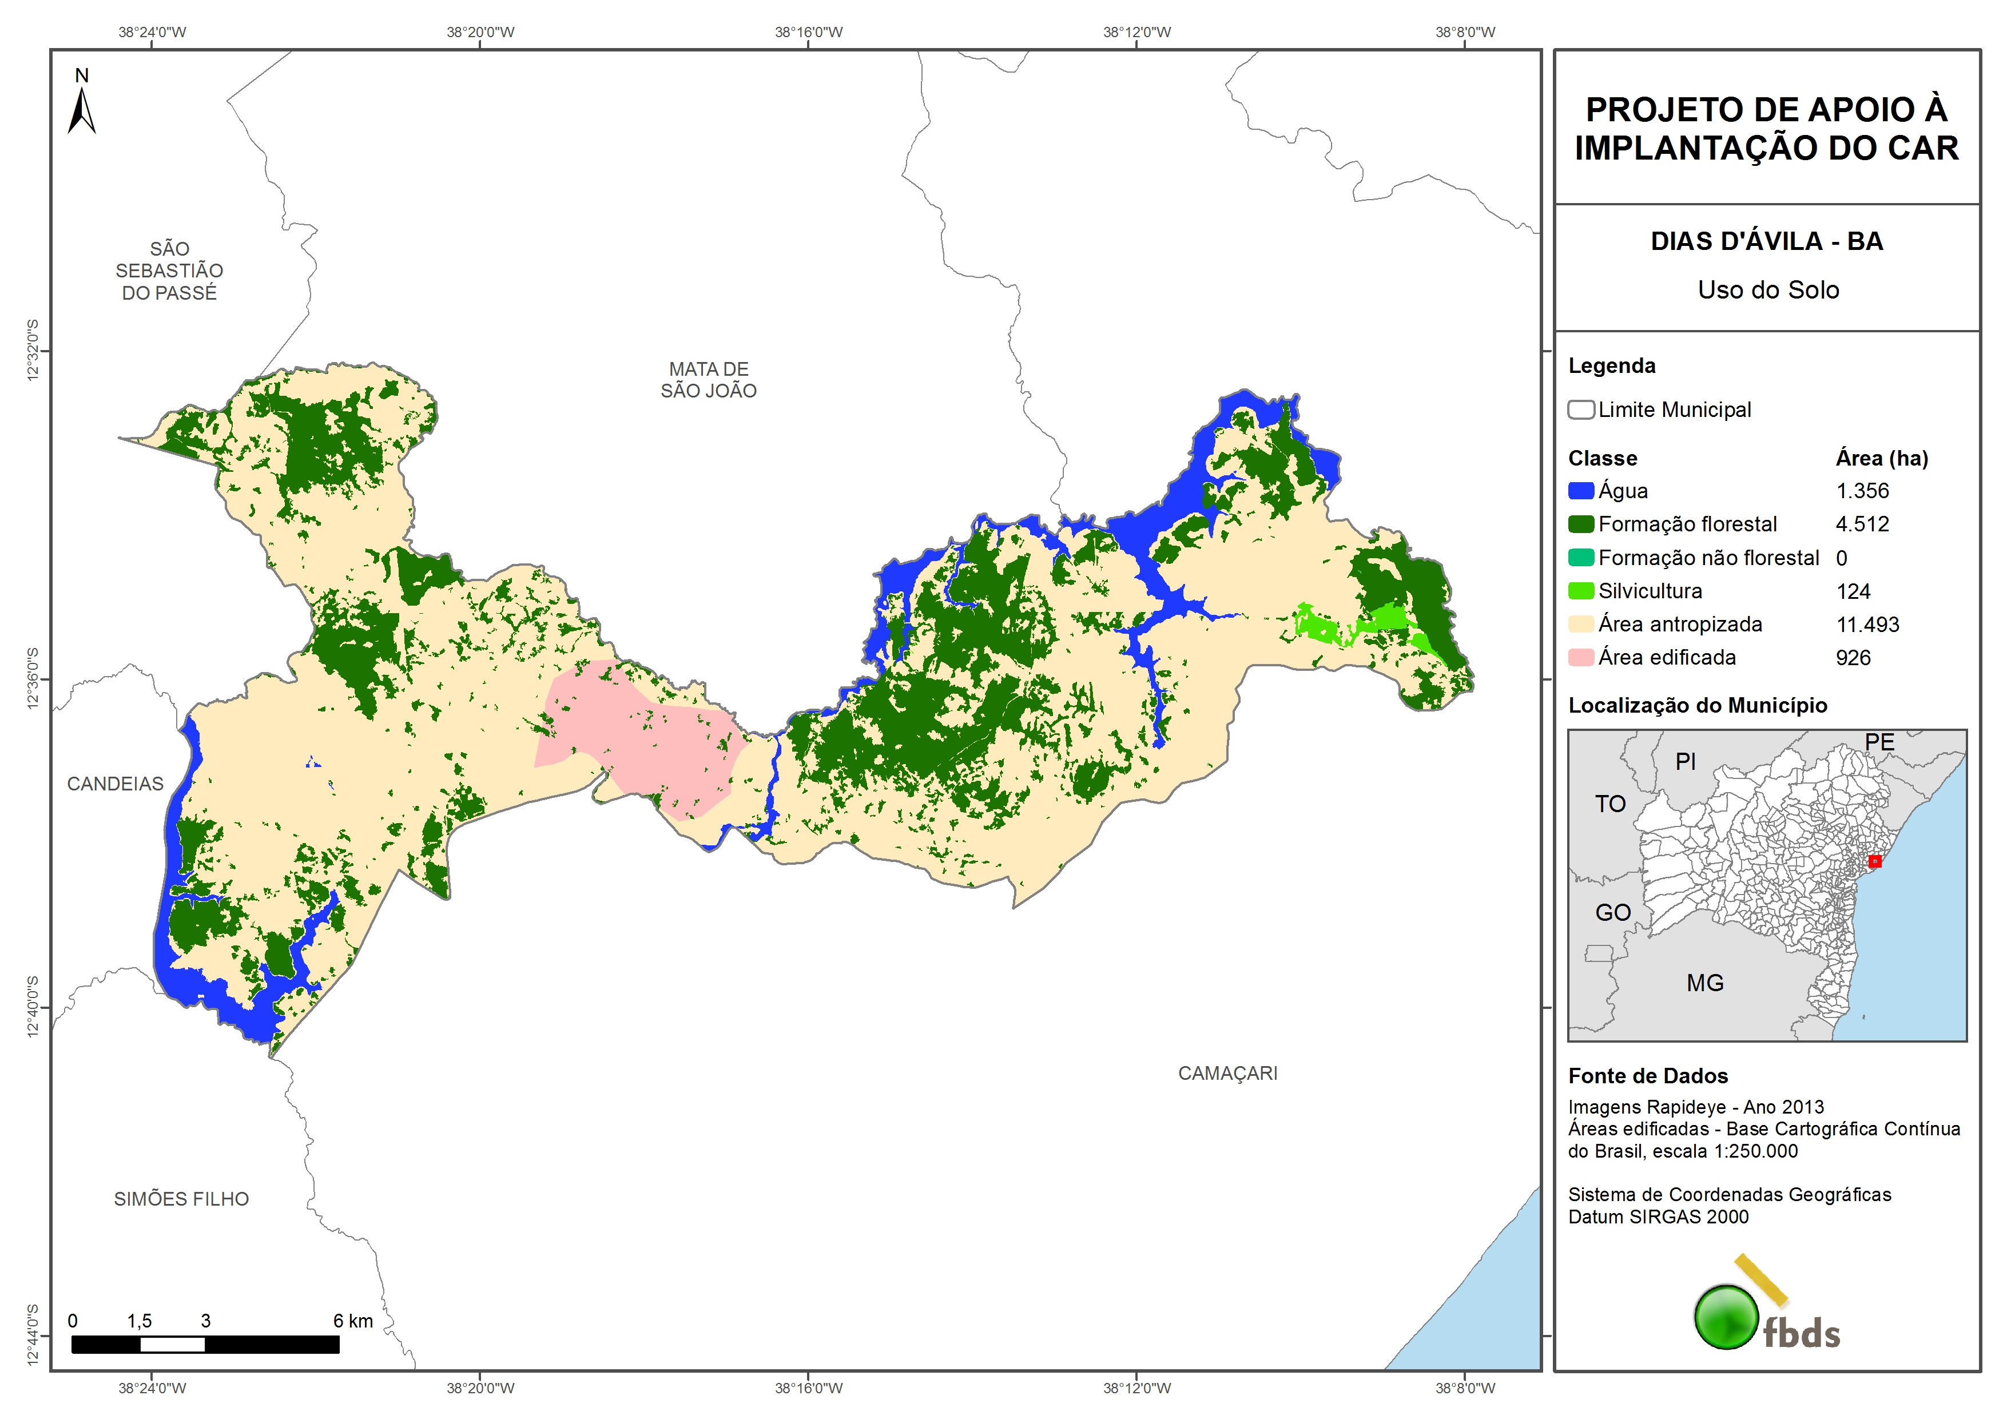Click the bright green Silvicultura legend swatch

coord(1580,591)
